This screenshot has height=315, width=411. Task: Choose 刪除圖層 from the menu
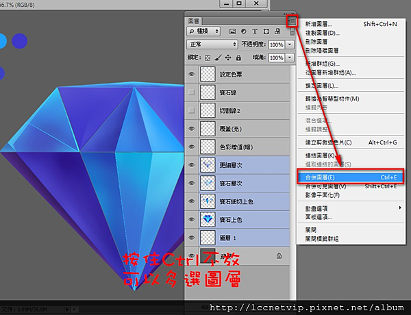pyautogui.click(x=351, y=42)
